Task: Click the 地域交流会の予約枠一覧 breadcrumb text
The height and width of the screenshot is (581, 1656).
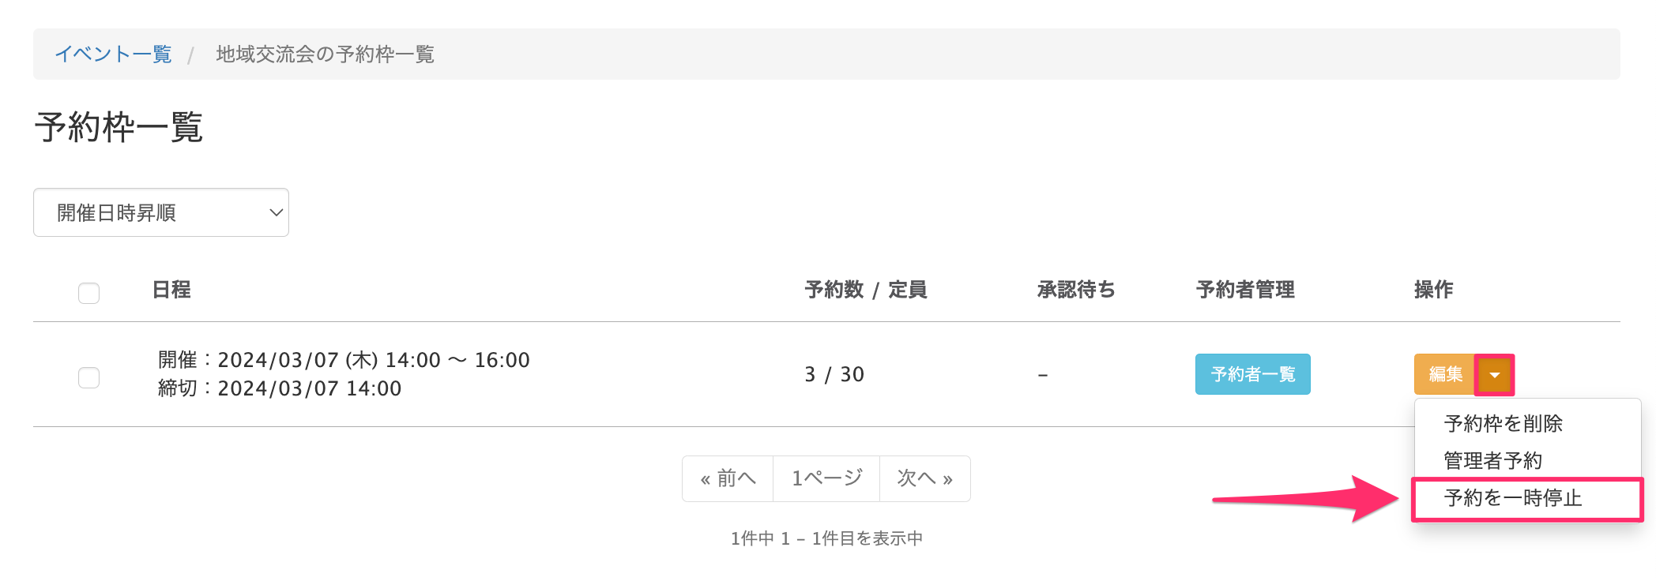Action: point(325,54)
